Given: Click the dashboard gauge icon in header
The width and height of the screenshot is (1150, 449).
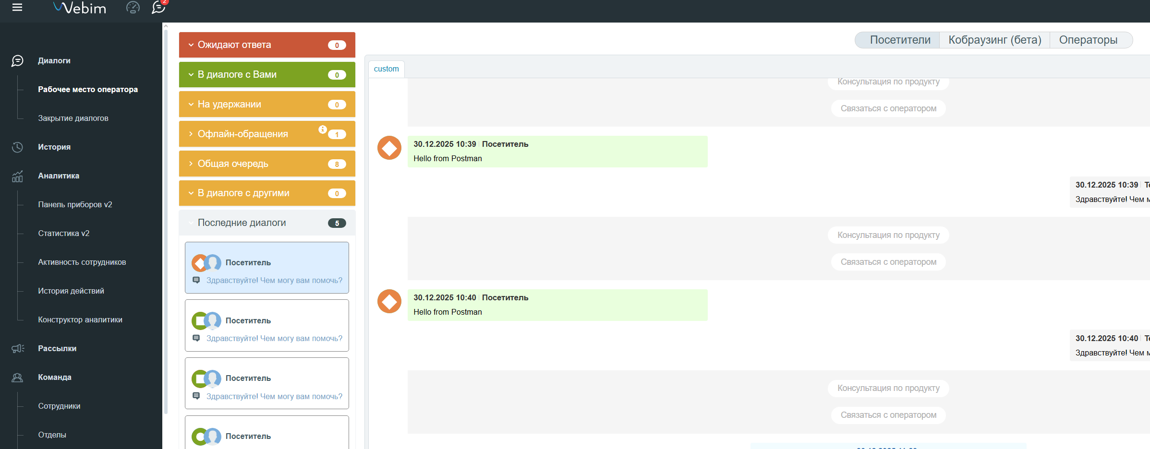Looking at the screenshot, I should (x=133, y=7).
